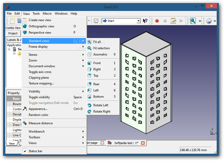Image resolution: width=224 pixels, height=161 pixels.
Task: Open toolbar options arrow left of refresh
Action: pos(89,21)
